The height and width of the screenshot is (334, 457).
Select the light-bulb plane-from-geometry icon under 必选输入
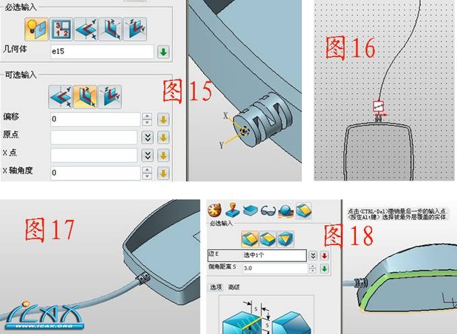pyautogui.click(x=36, y=29)
